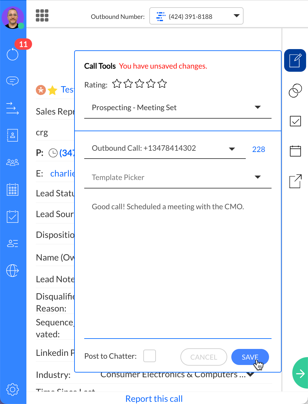The height and width of the screenshot is (404, 308).
Task: Toggle the Post to Chatter checkbox
Action: [x=150, y=356]
